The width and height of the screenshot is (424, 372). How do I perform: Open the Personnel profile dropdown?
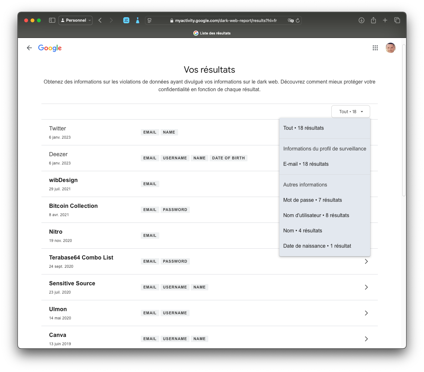pyautogui.click(x=75, y=20)
